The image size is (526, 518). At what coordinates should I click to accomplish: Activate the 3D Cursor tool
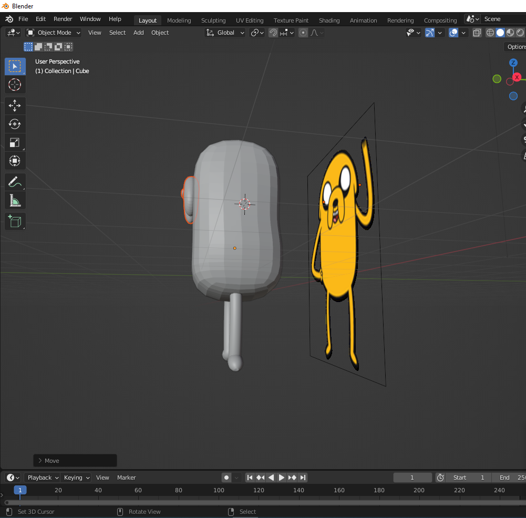pos(15,85)
